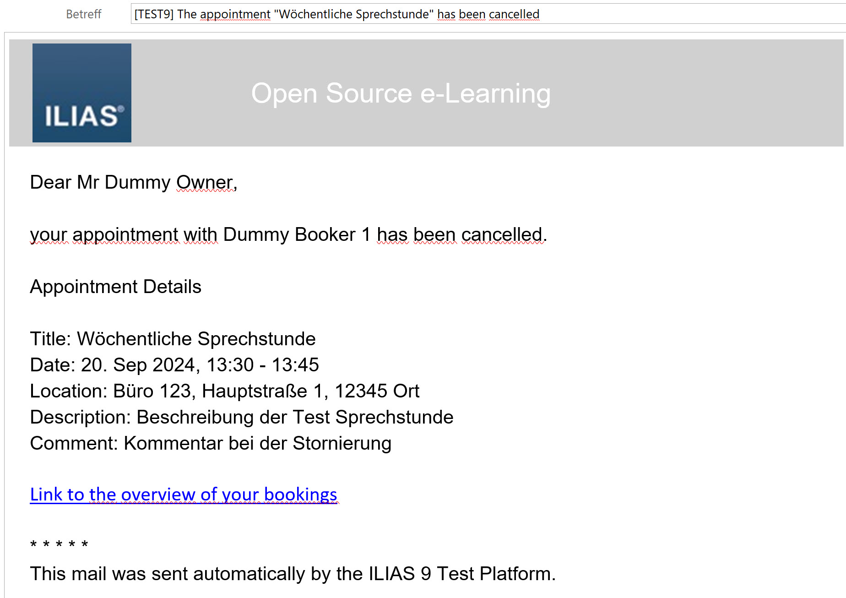Open the overview of your bookings link
Screen dimensions: 846x598
tap(183, 495)
